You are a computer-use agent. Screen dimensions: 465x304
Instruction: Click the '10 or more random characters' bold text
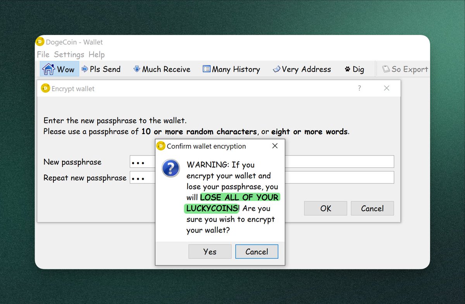(199, 131)
